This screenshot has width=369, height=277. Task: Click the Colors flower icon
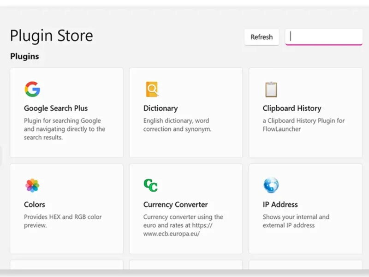[x=32, y=186]
